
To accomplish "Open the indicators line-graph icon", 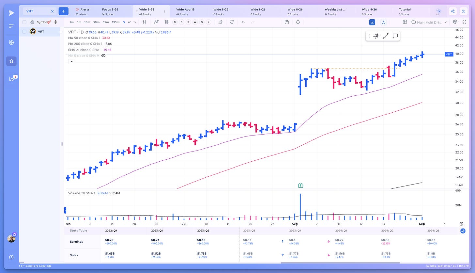I will tap(156, 22).
